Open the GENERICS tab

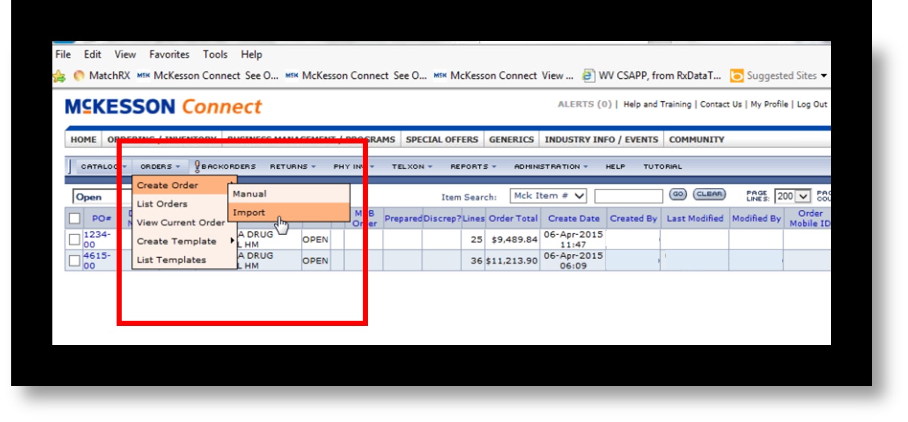coord(511,140)
